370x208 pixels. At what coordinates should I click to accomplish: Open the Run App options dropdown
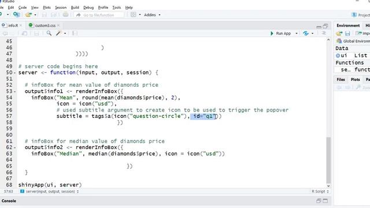pos(297,34)
